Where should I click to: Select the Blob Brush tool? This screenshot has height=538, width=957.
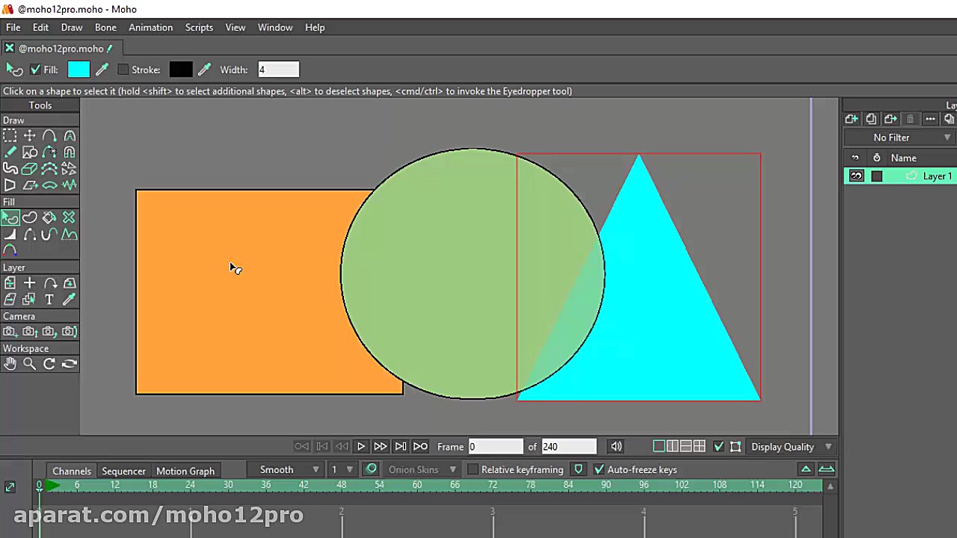click(10, 169)
